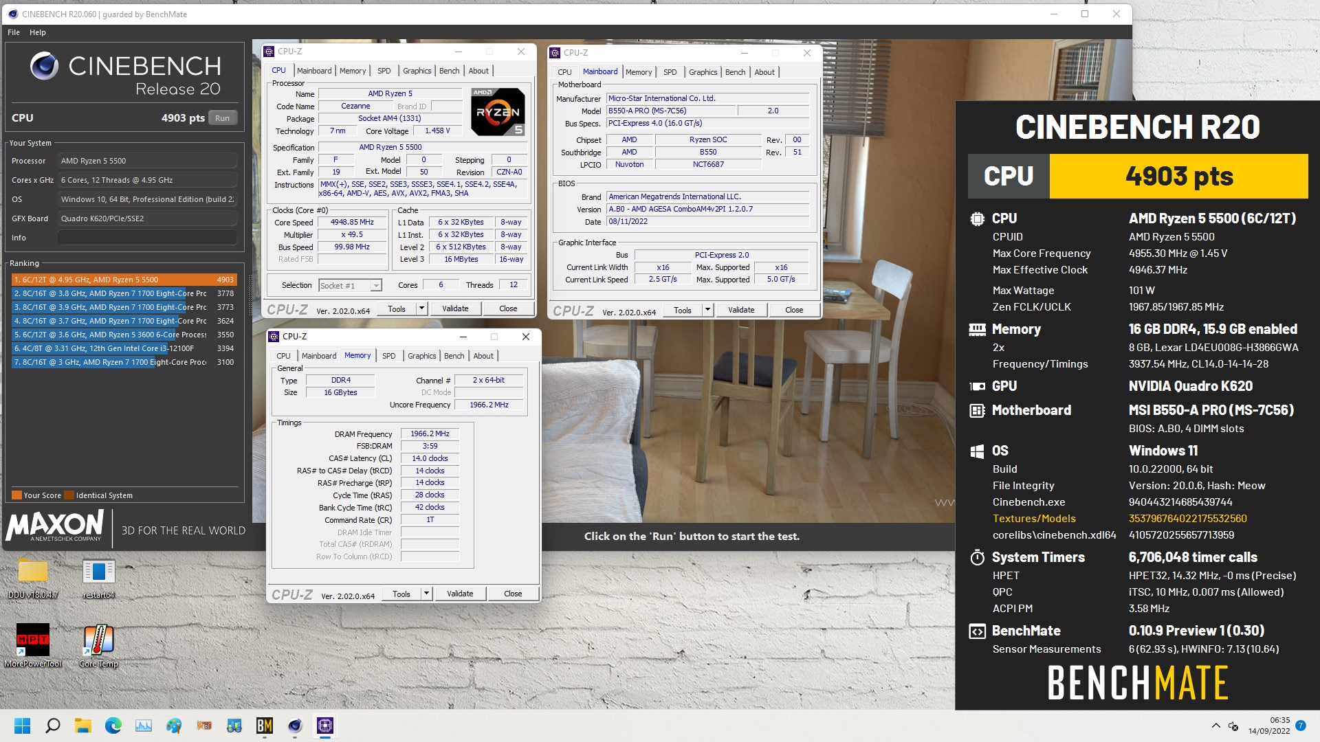Image resolution: width=1320 pixels, height=742 pixels.
Task: Open the notification badge showing 7
Action: click(1300, 726)
